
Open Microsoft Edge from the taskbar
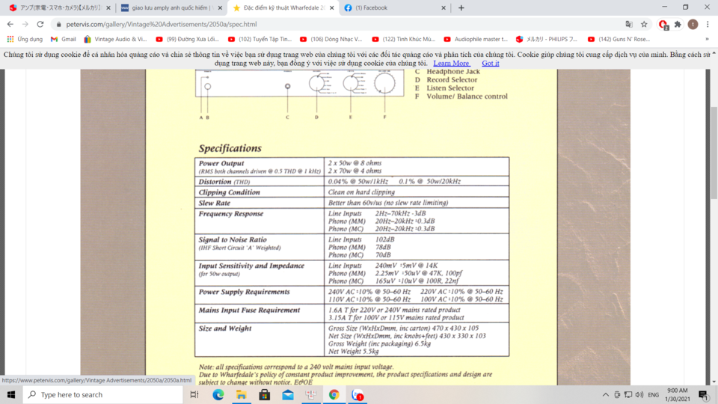218,394
